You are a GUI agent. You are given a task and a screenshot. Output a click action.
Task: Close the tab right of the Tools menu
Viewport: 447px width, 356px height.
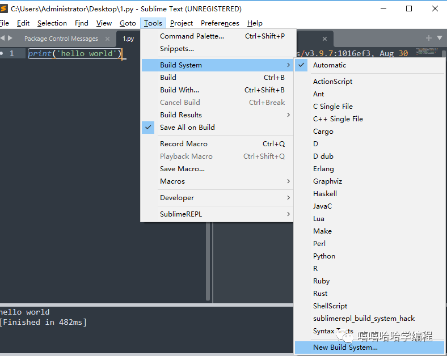pos(324,39)
